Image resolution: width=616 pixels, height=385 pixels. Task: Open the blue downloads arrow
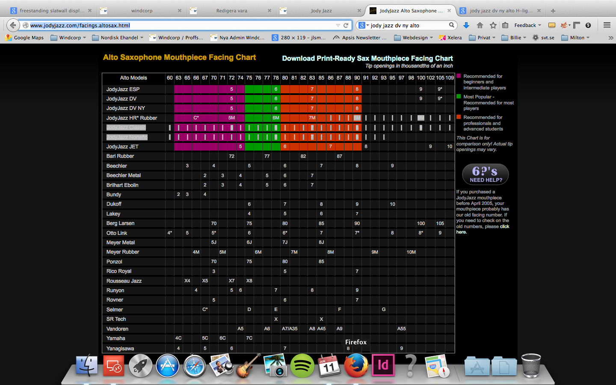(x=466, y=25)
